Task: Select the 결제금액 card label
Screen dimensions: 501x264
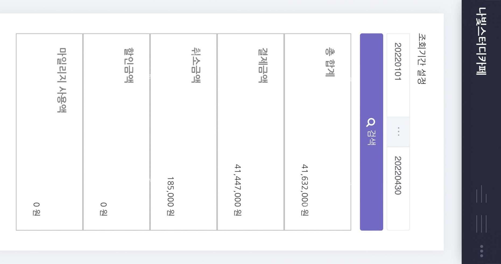Action: pos(263,65)
